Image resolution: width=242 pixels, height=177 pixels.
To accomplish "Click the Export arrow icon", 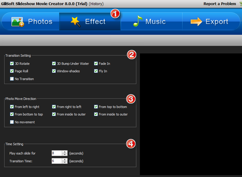I will pos(196,22).
